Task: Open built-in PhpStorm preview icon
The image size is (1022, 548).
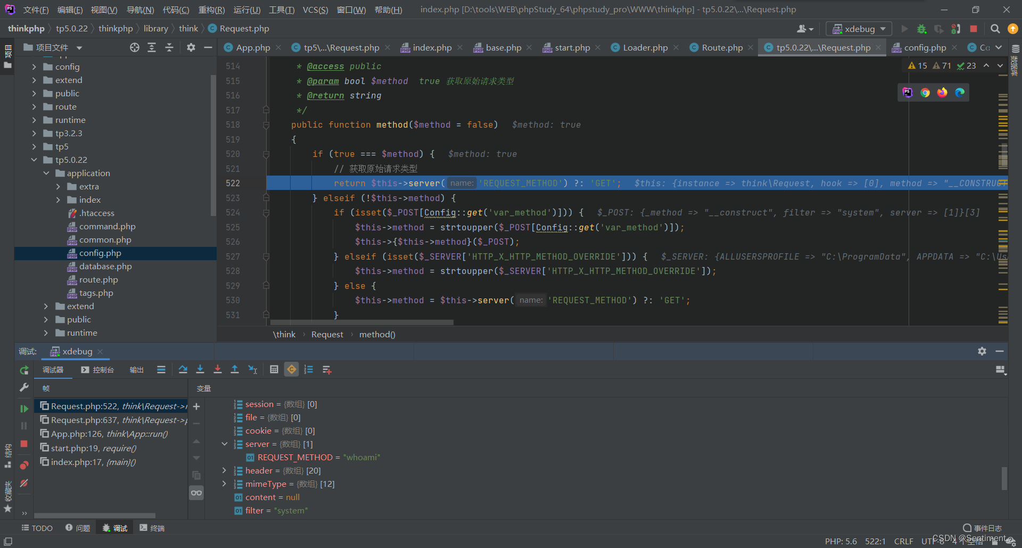Action: [x=908, y=93]
